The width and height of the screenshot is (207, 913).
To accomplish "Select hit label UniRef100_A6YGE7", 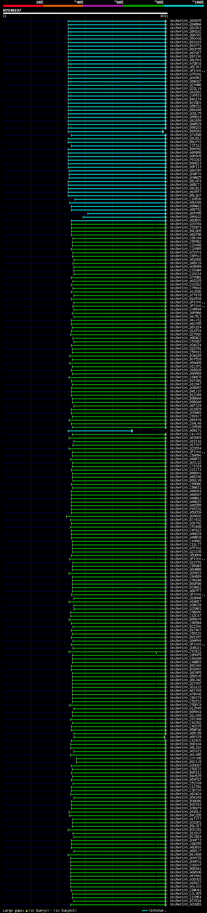I will [x=186, y=53].
